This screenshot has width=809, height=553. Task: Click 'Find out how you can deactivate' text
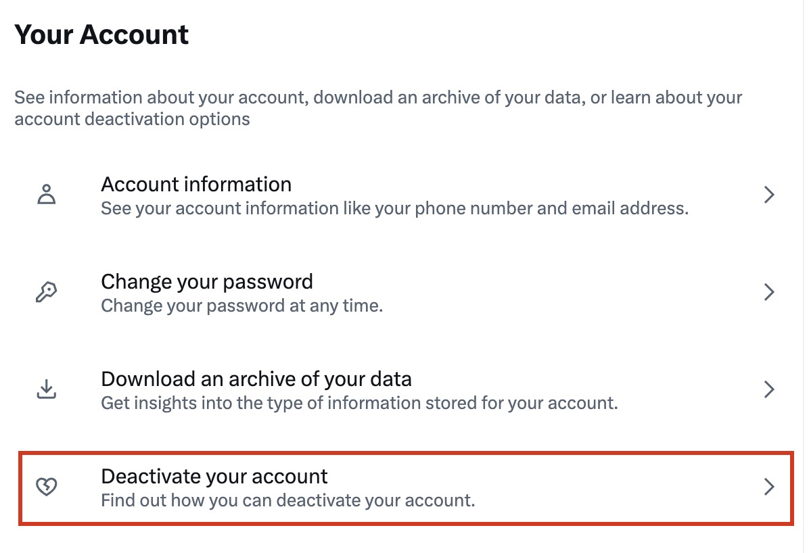[x=288, y=501]
